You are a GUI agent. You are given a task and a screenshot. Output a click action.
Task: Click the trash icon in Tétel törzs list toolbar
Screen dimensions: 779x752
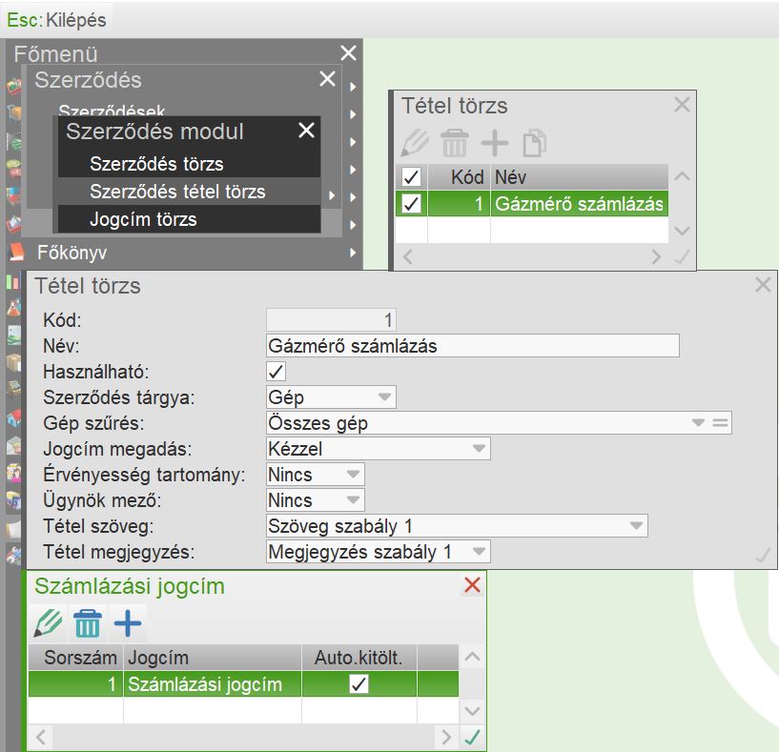(454, 143)
